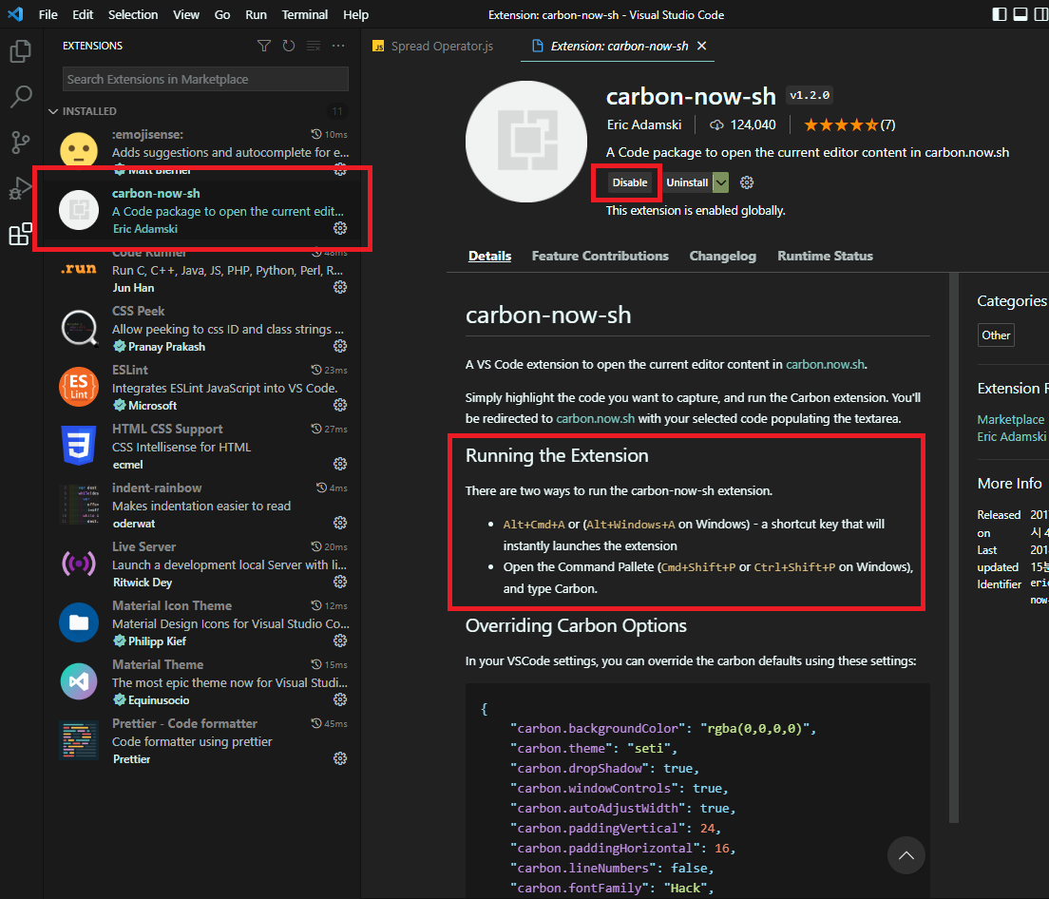Open manage gear for Code Runner
1049x899 pixels.
click(340, 287)
